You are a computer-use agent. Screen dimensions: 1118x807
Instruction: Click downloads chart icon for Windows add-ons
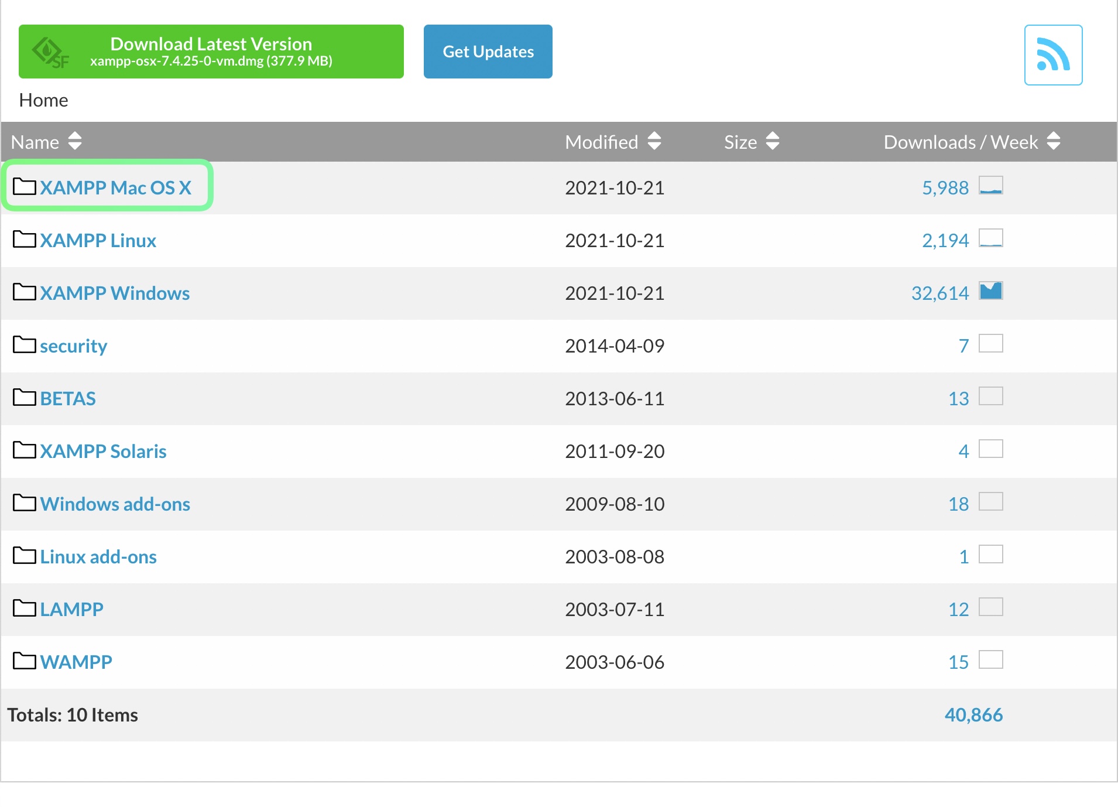tap(991, 501)
